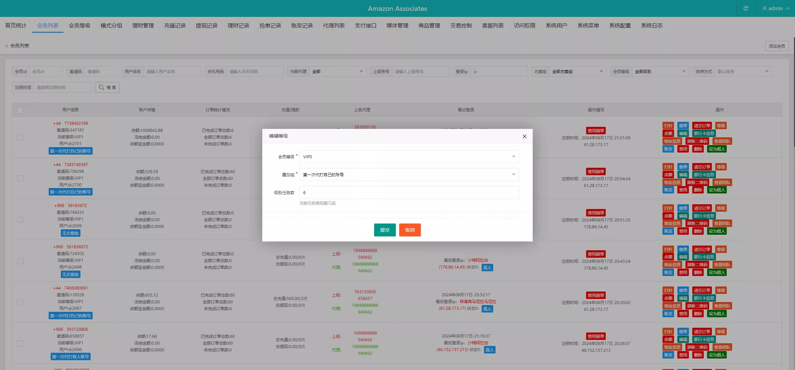Click the 注册时间 date picker field
The height and width of the screenshot is (370, 795).
(x=62, y=87)
